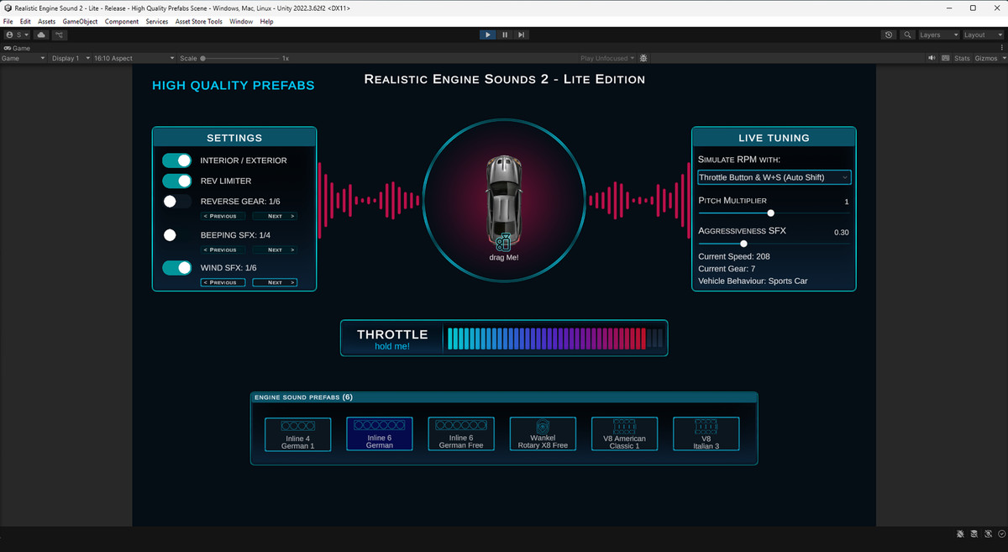Click the cache server icon in status bar
The height and width of the screenshot is (552, 1008).
pyautogui.click(x=974, y=534)
